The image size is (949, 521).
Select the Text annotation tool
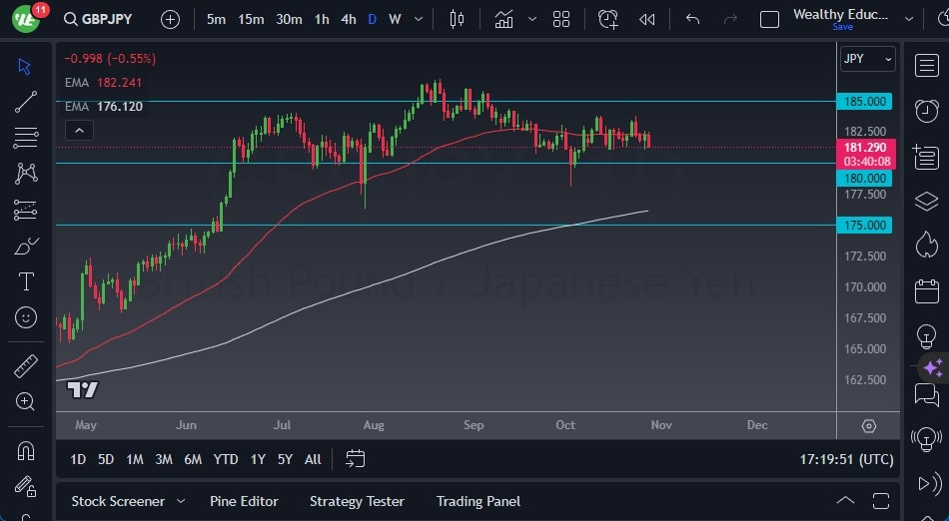pos(26,281)
